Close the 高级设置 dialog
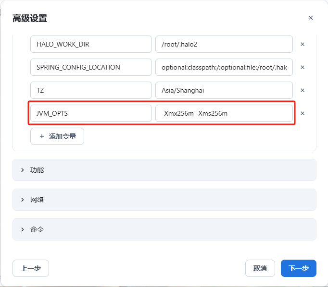The image size is (328, 287). click(310, 18)
